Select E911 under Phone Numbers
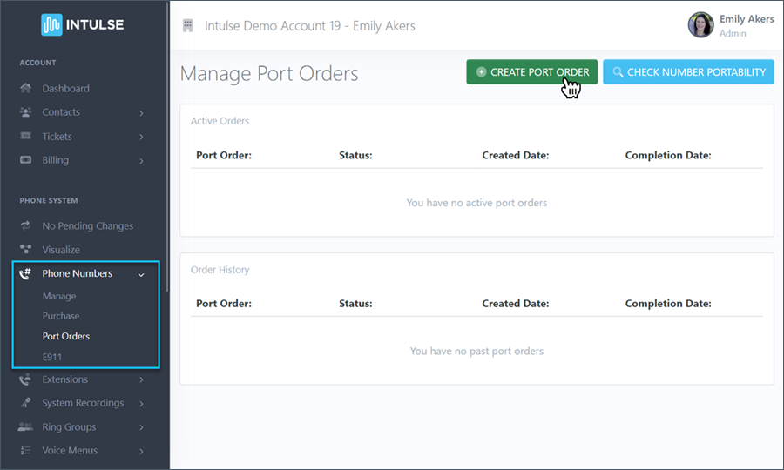This screenshot has height=470, width=784. coord(52,357)
